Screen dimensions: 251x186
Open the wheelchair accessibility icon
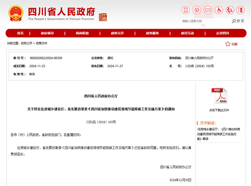(x=218, y=9)
